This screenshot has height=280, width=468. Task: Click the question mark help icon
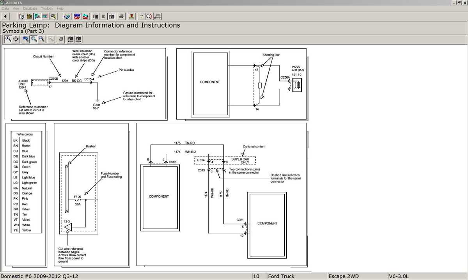(141, 16)
